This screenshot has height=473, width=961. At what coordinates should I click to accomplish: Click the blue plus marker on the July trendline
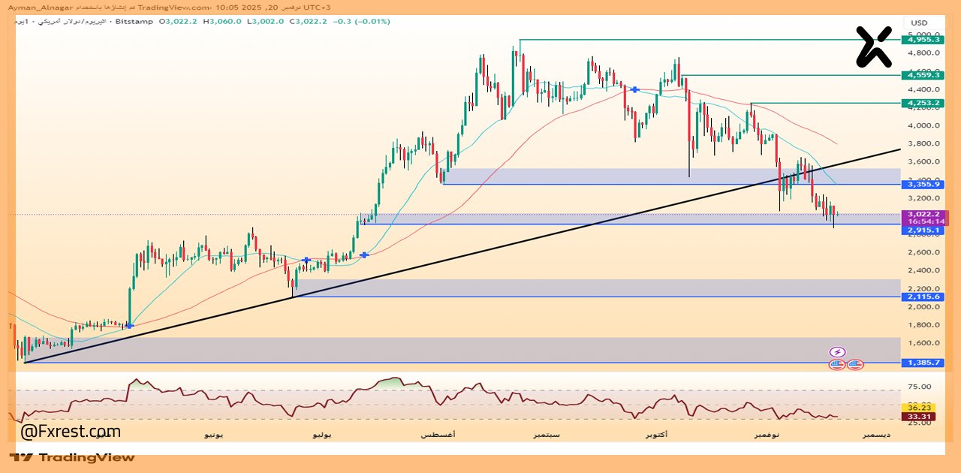tap(306, 259)
